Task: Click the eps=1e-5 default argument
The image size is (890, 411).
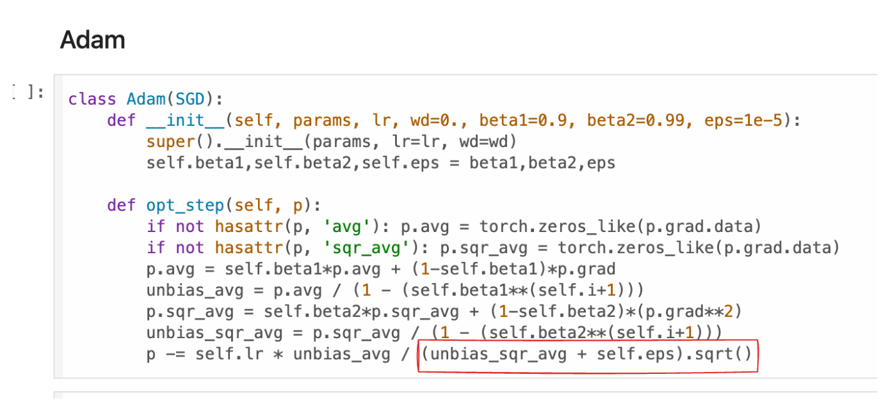Action: [x=743, y=120]
